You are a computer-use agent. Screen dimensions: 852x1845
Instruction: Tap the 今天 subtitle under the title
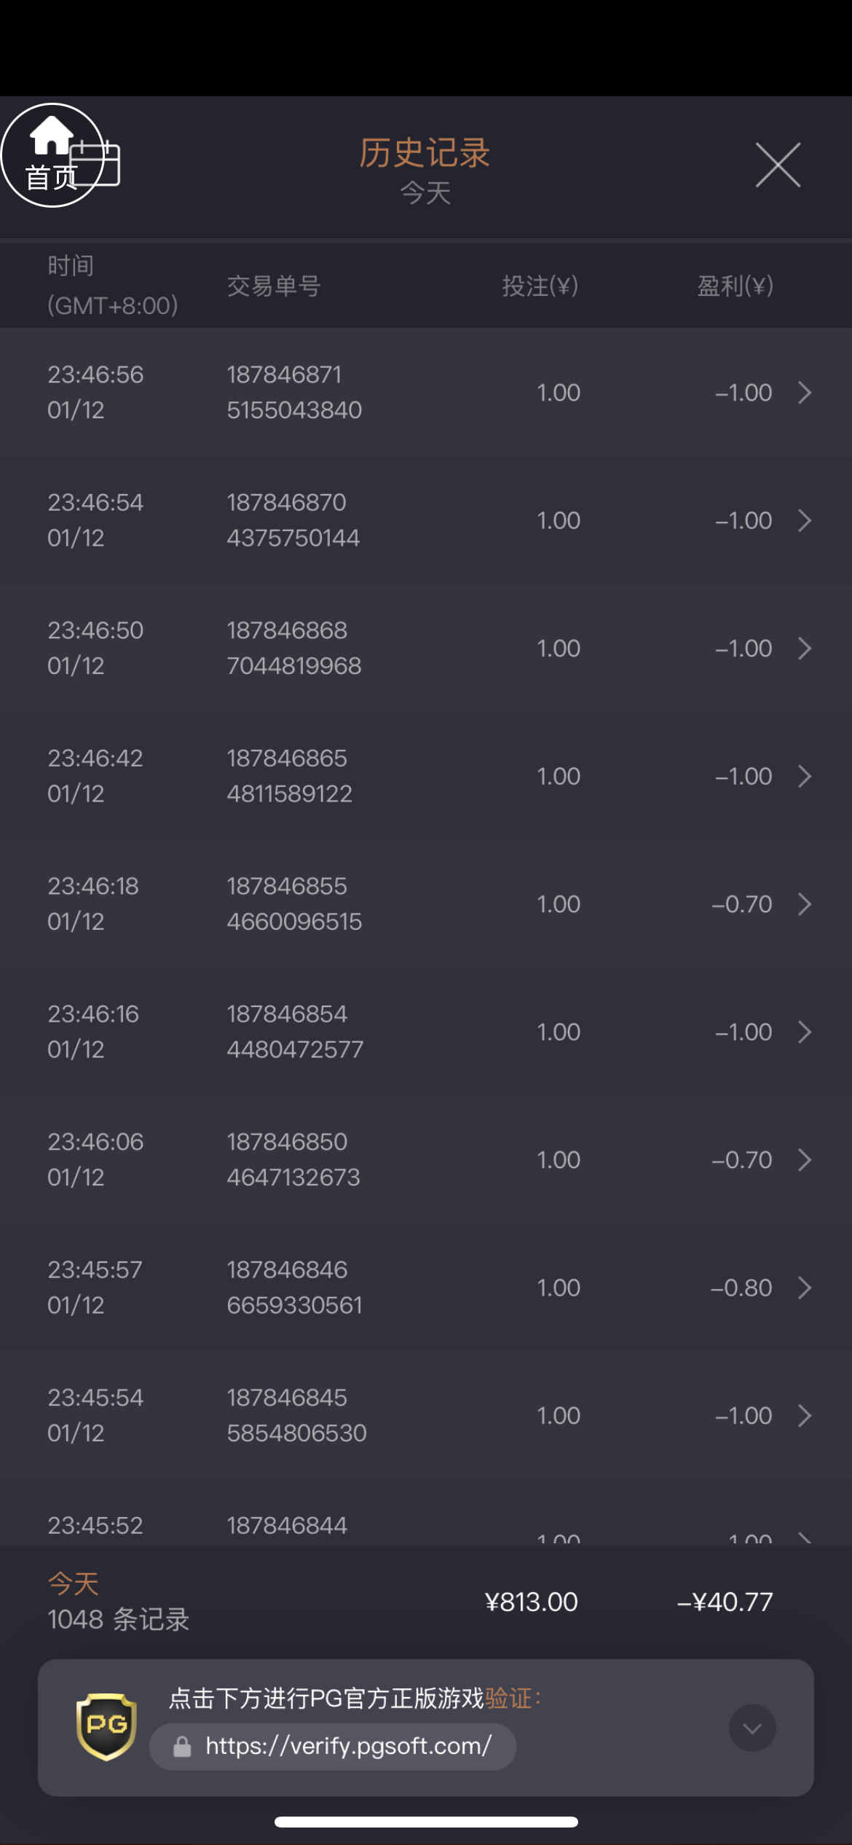(425, 194)
